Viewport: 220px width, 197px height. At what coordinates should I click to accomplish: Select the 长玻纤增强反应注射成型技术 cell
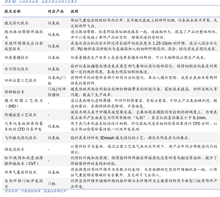point(24,46)
